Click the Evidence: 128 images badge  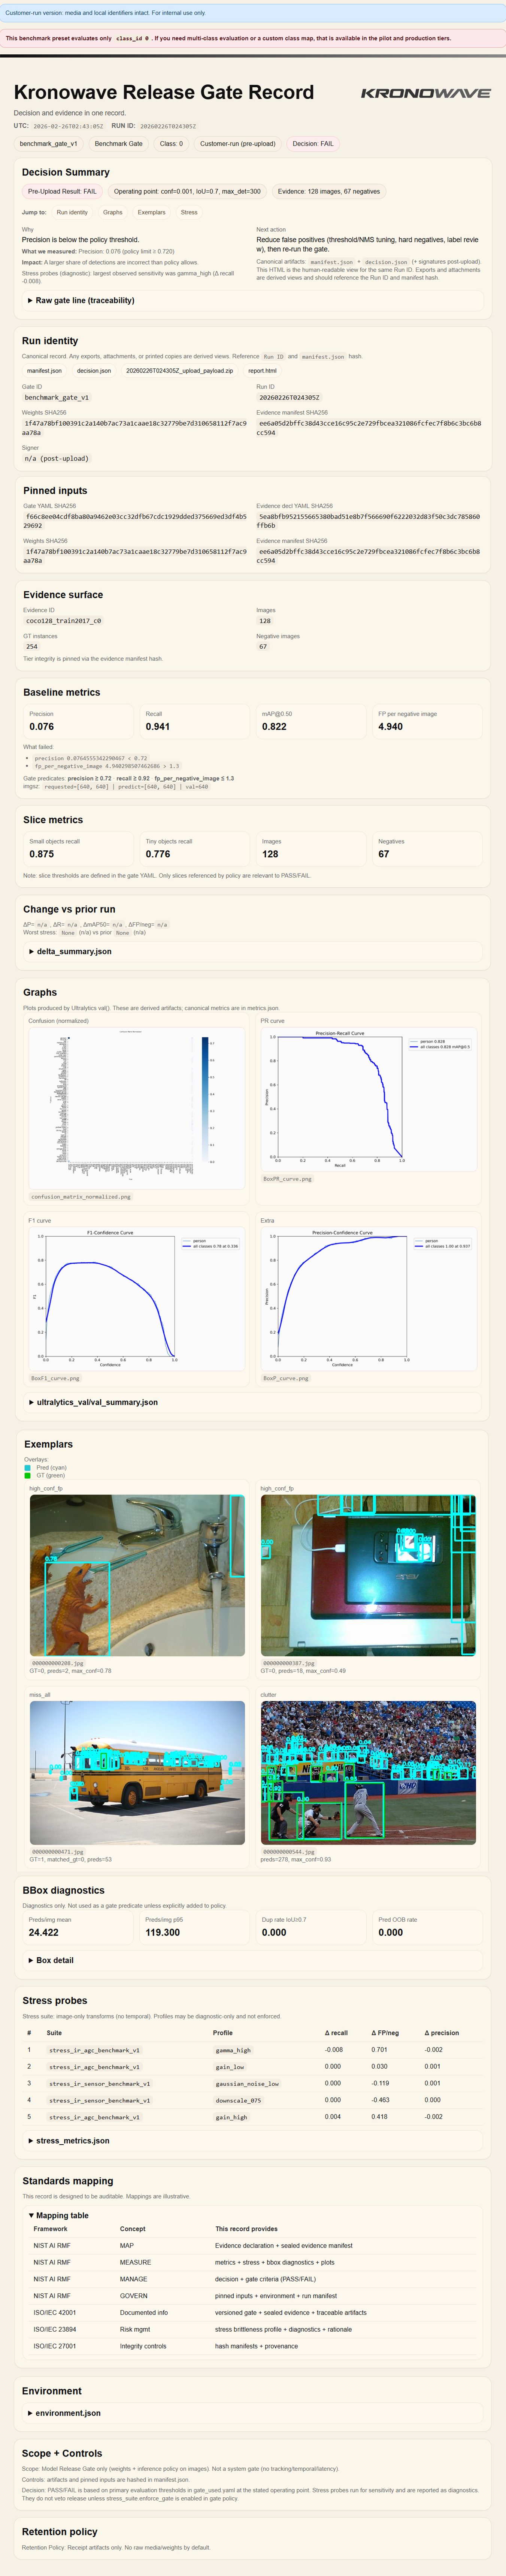pos(328,191)
